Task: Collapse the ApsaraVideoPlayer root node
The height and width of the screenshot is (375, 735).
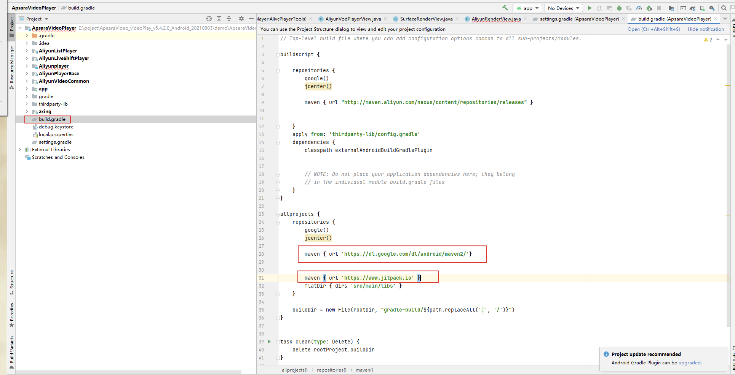Action: click(20, 28)
